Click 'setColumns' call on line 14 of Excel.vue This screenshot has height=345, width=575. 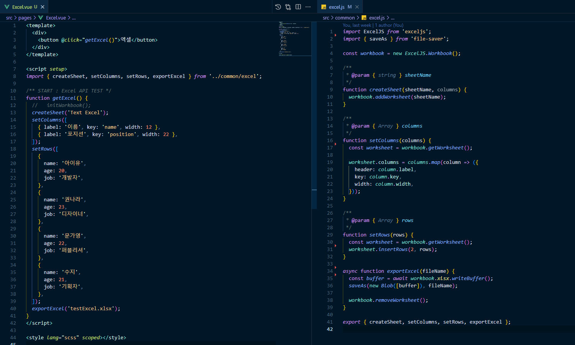pos(46,120)
